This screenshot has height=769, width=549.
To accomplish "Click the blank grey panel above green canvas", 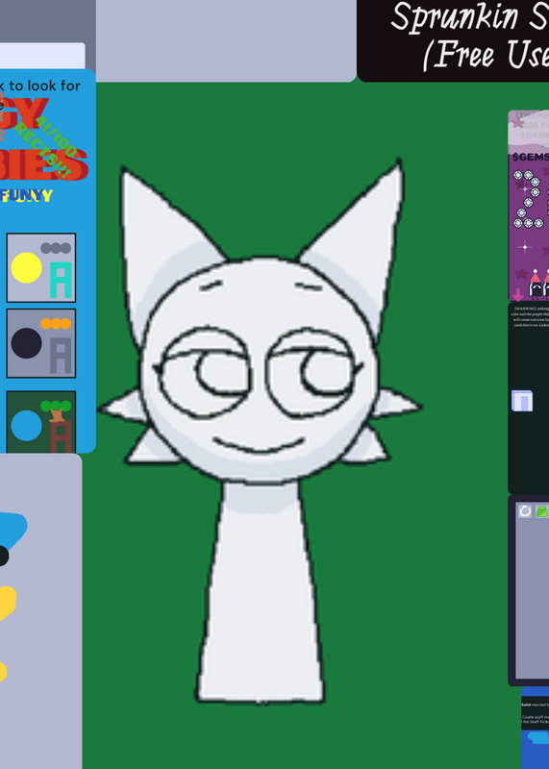I will click(x=226, y=40).
